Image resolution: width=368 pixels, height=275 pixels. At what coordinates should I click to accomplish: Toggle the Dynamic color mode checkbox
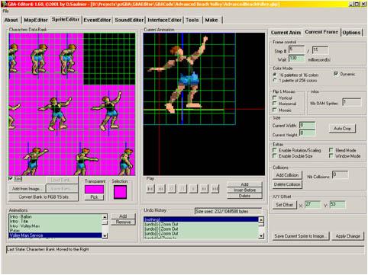(336, 74)
